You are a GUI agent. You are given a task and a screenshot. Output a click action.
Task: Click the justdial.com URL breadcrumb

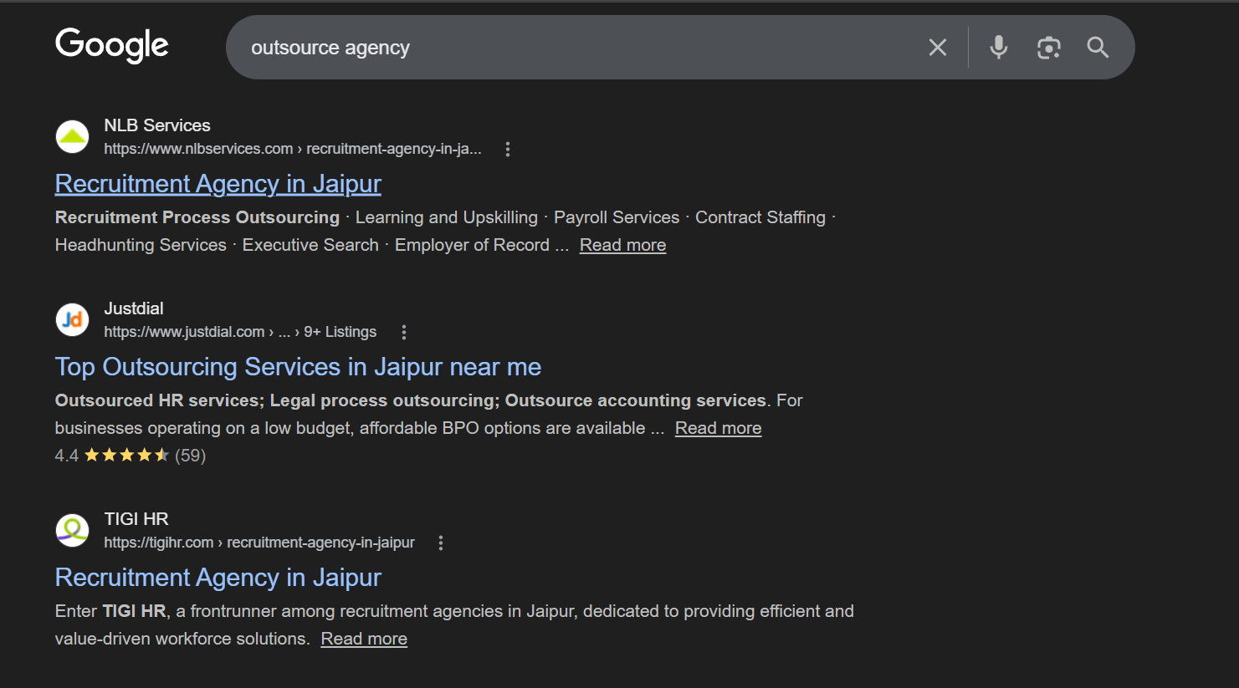click(x=240, y=332)
